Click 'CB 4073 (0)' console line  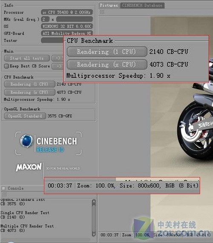13,231
